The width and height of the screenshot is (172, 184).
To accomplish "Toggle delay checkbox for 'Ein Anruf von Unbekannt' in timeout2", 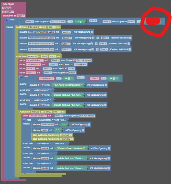I will 106,85.
